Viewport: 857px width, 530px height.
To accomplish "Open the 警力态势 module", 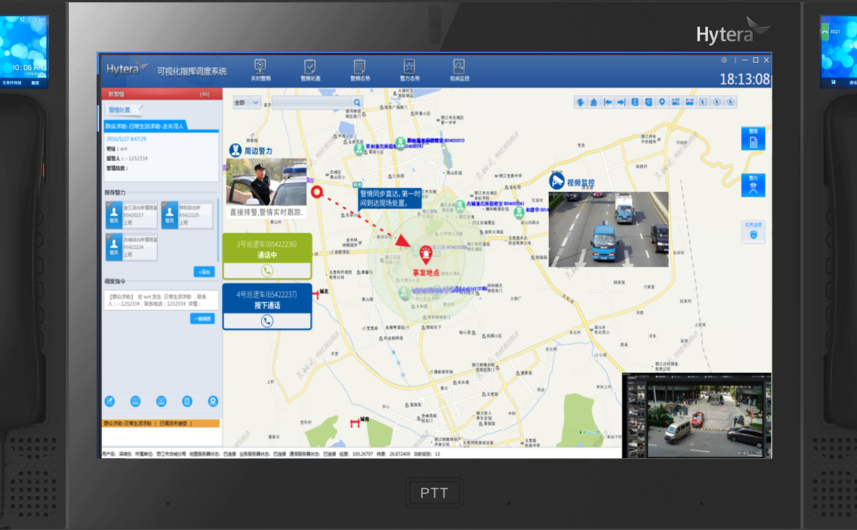I will coord(409,70).
